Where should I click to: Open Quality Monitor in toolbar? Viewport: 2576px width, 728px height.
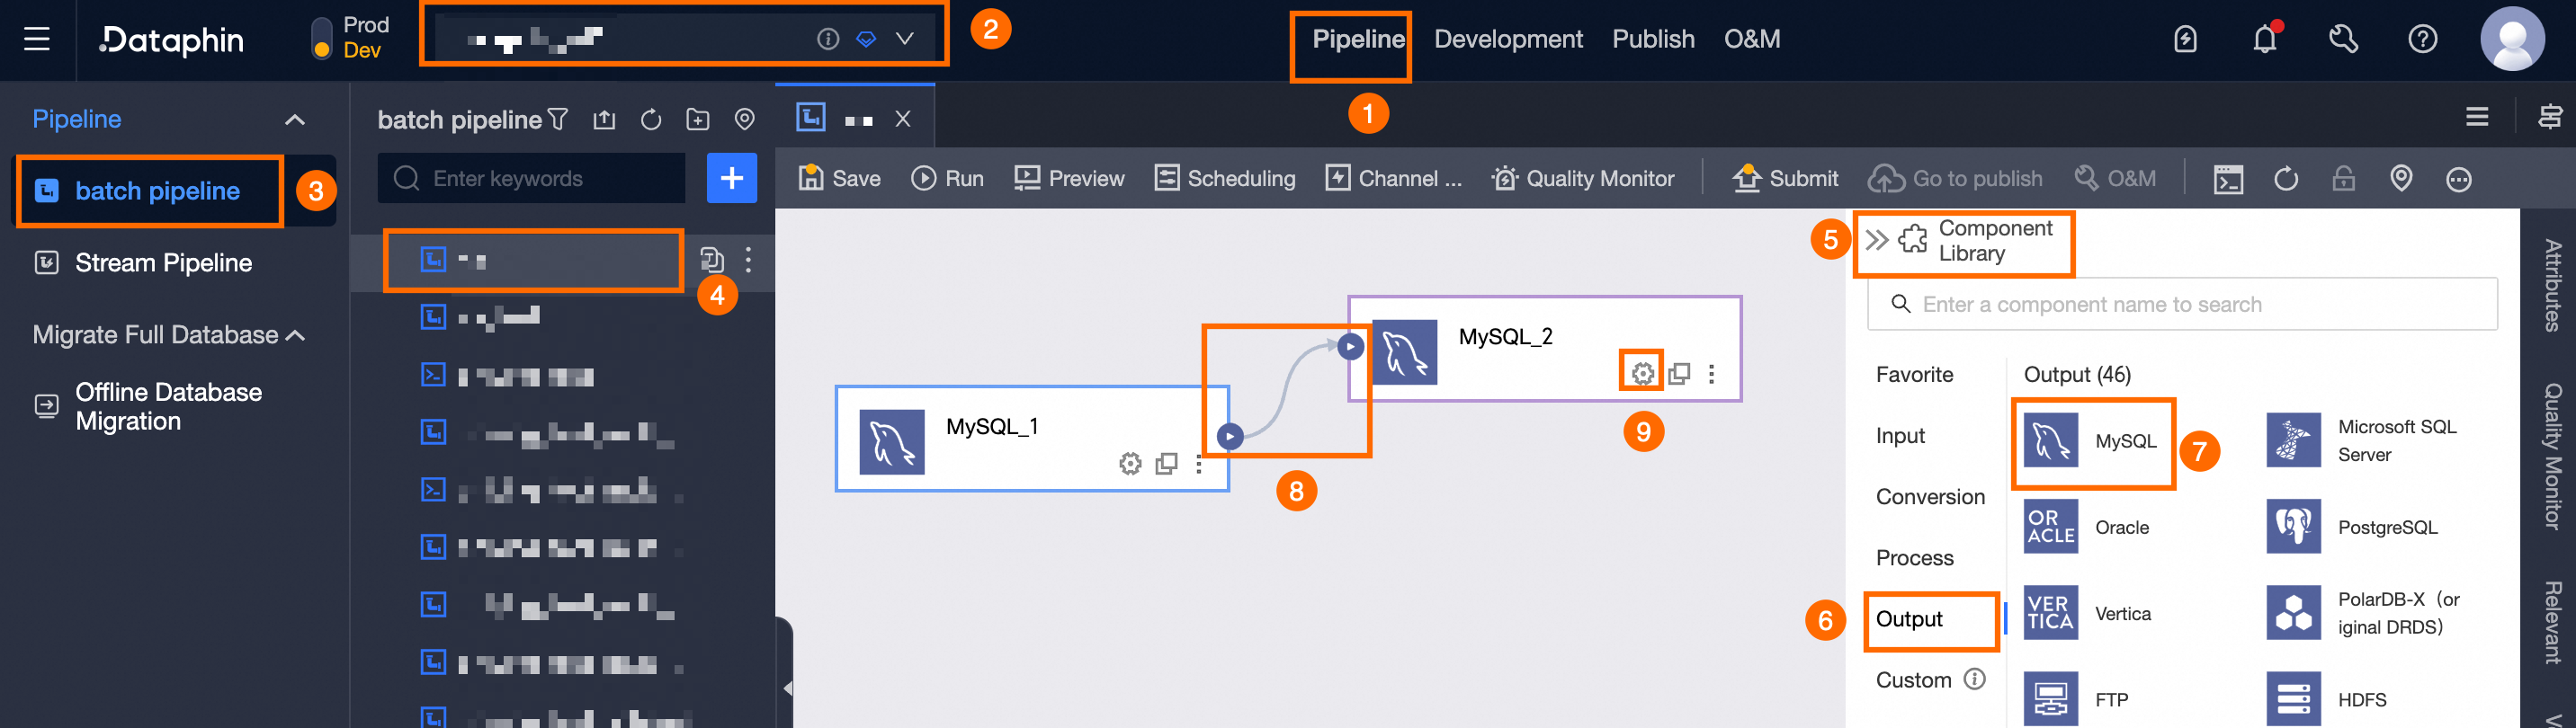pyautogui.click(x=1582, y=178)
